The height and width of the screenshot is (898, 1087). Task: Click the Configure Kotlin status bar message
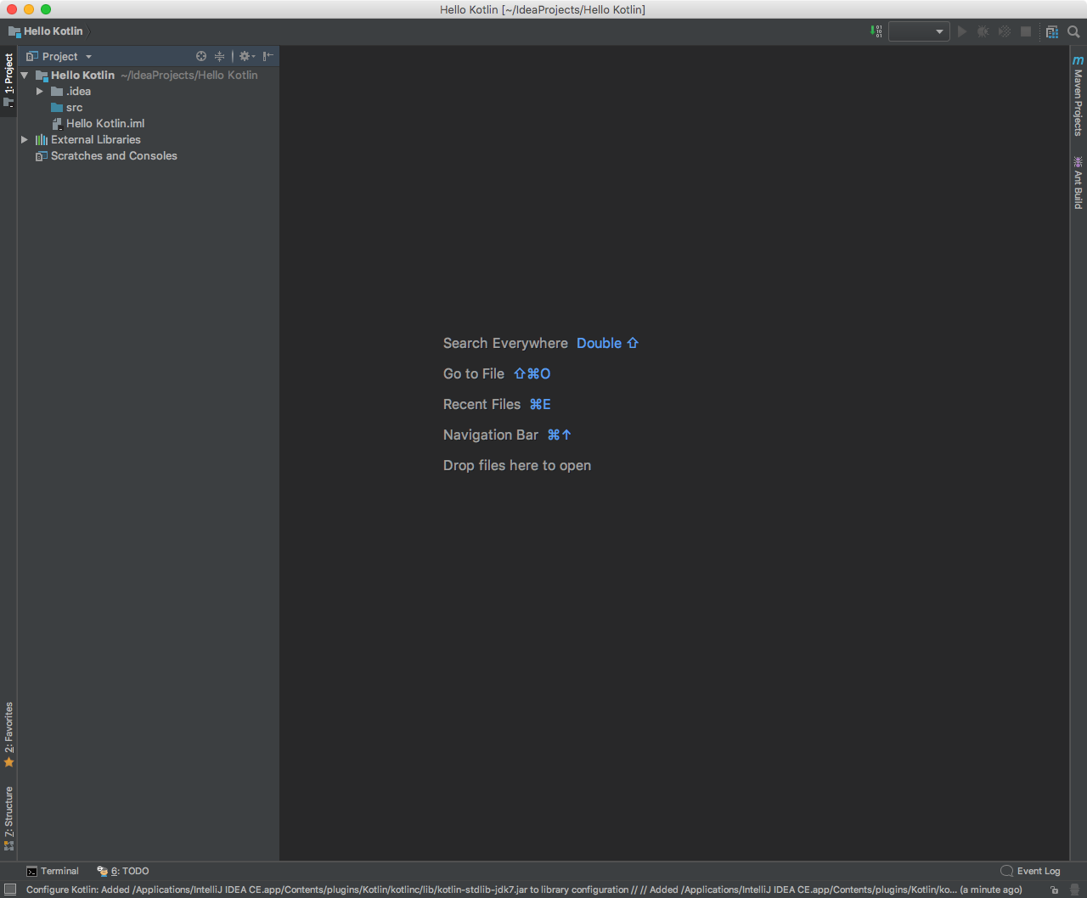(x=524, y=890)
